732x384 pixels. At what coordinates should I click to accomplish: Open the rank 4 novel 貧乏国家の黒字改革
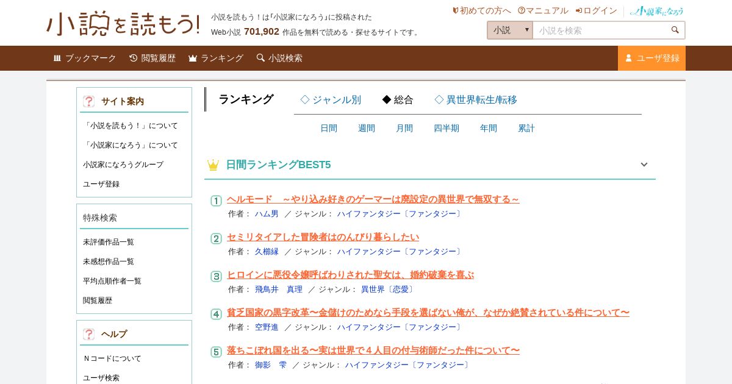428,313
